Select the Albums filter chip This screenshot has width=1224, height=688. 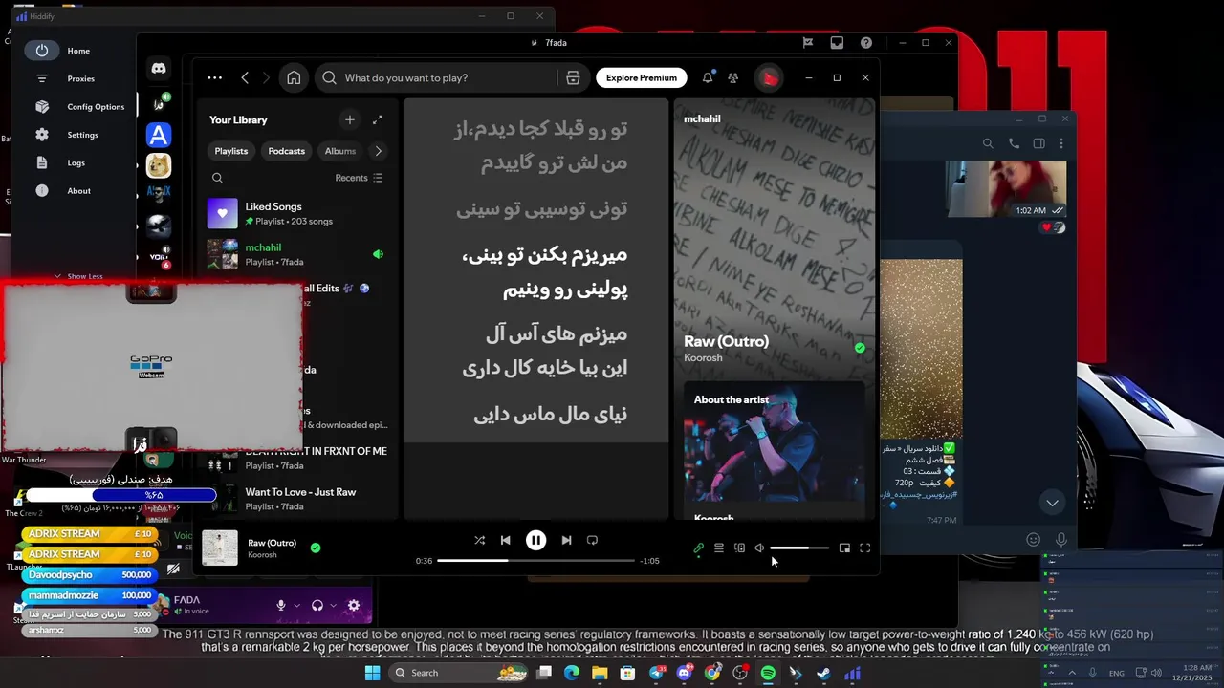340,151
